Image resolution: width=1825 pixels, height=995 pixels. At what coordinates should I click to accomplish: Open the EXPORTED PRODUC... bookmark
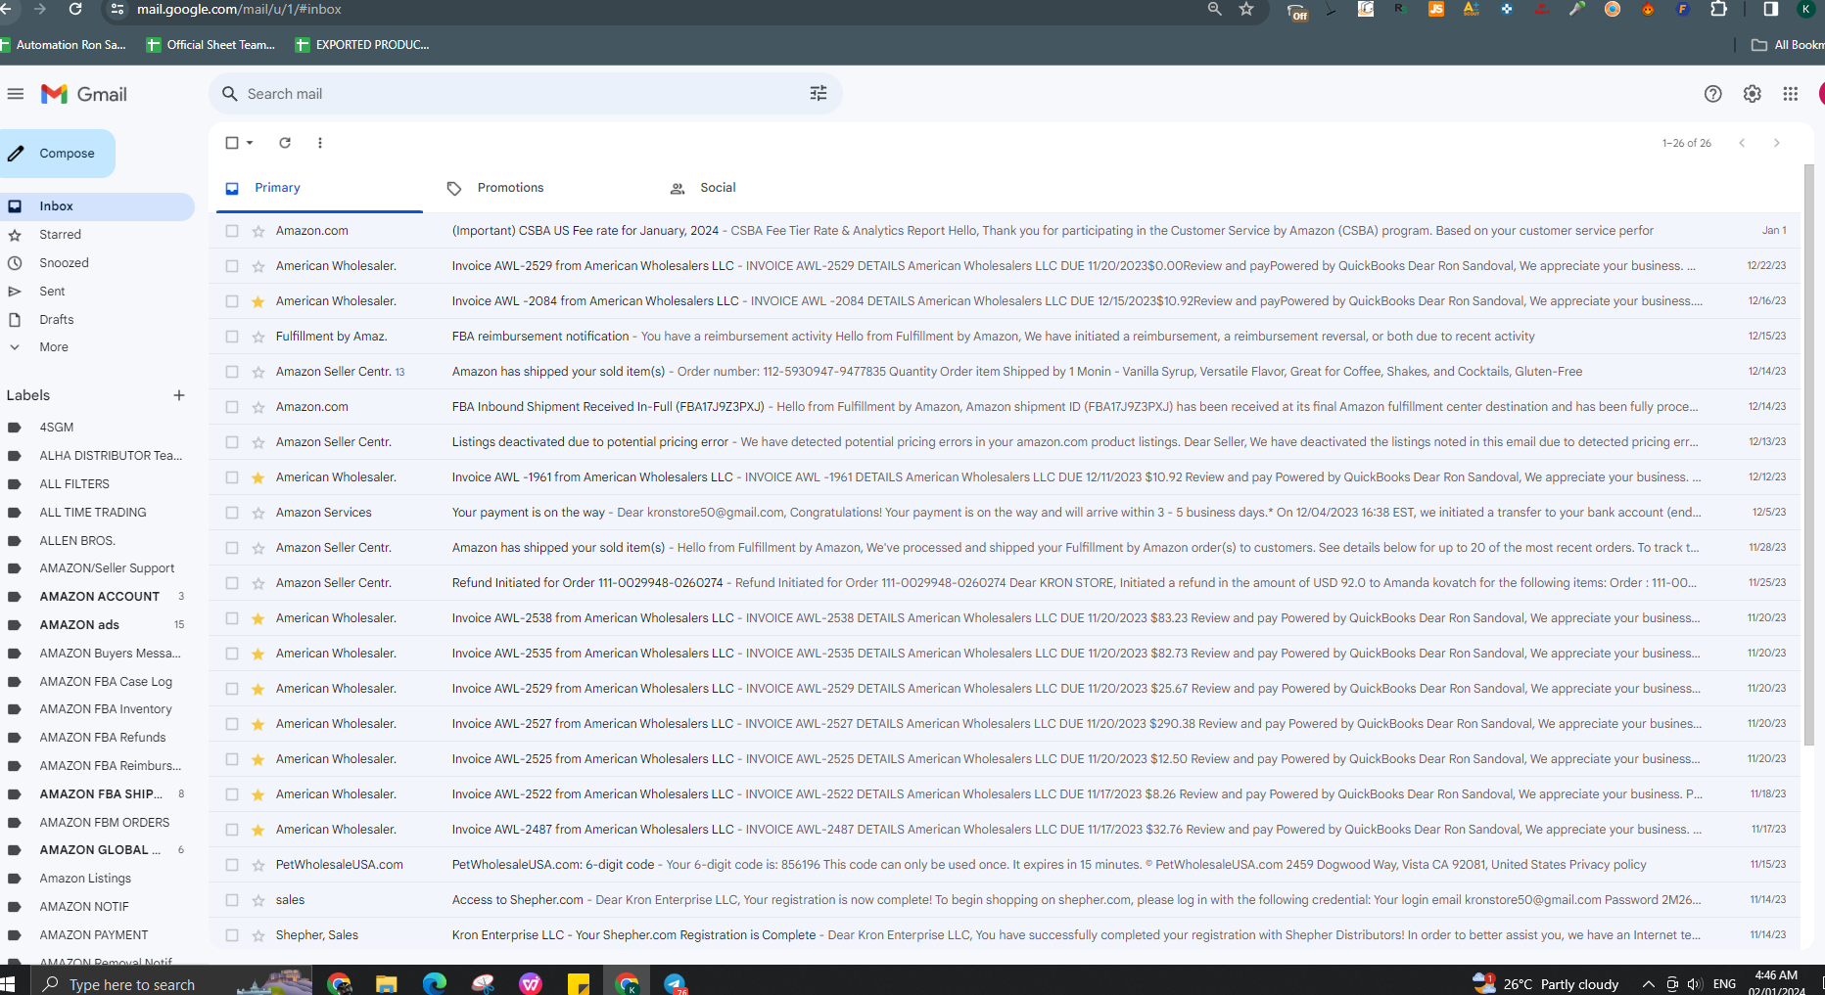pyautogui.click(x=362, y=45)
